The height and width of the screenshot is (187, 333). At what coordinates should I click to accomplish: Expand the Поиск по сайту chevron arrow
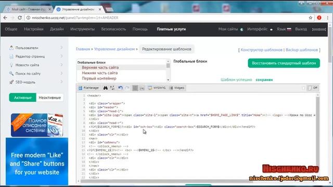pyautogui.click(x=61, y=73)
